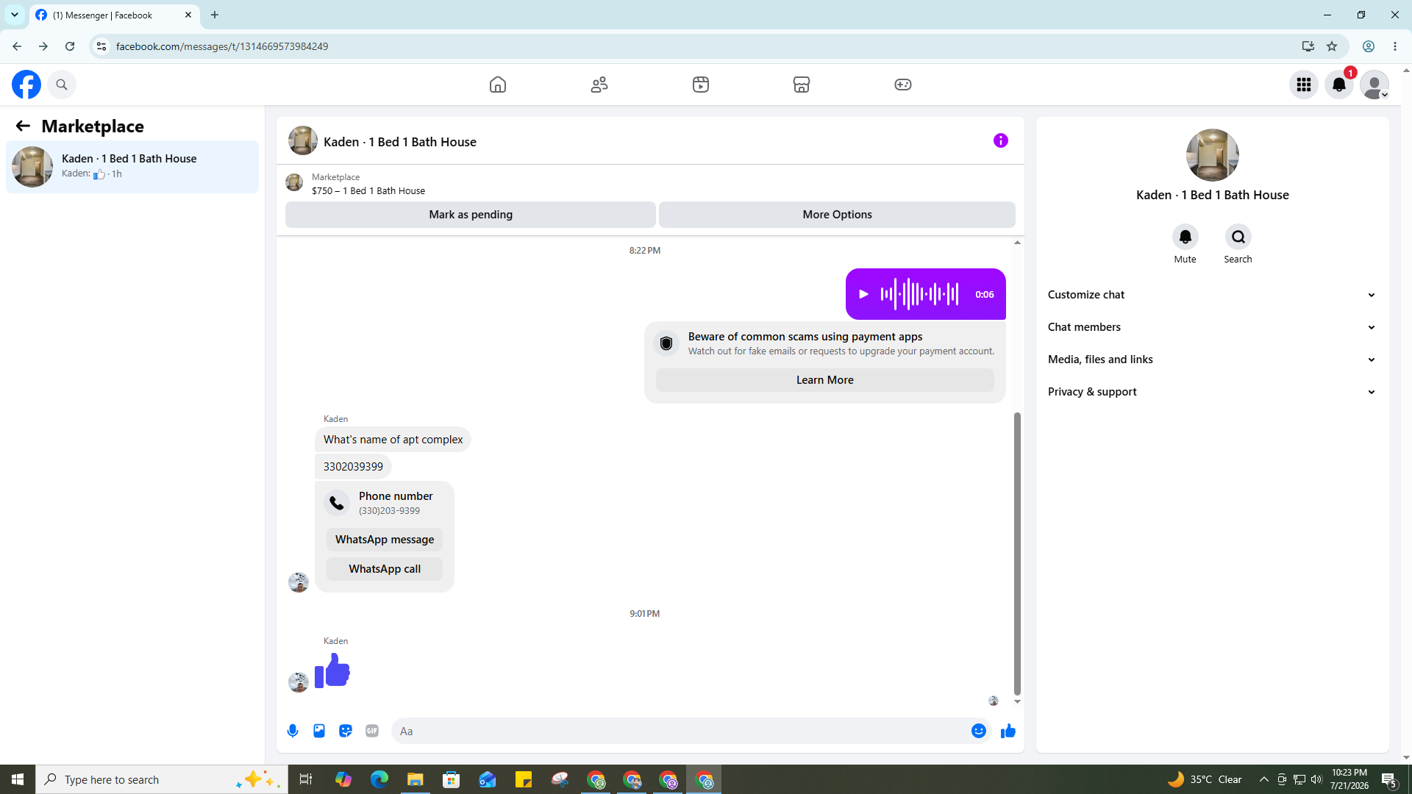The height and width of the screenshot is (794, 1412).
Task: Choose a sticker
Action: click(x=346, y=731)
